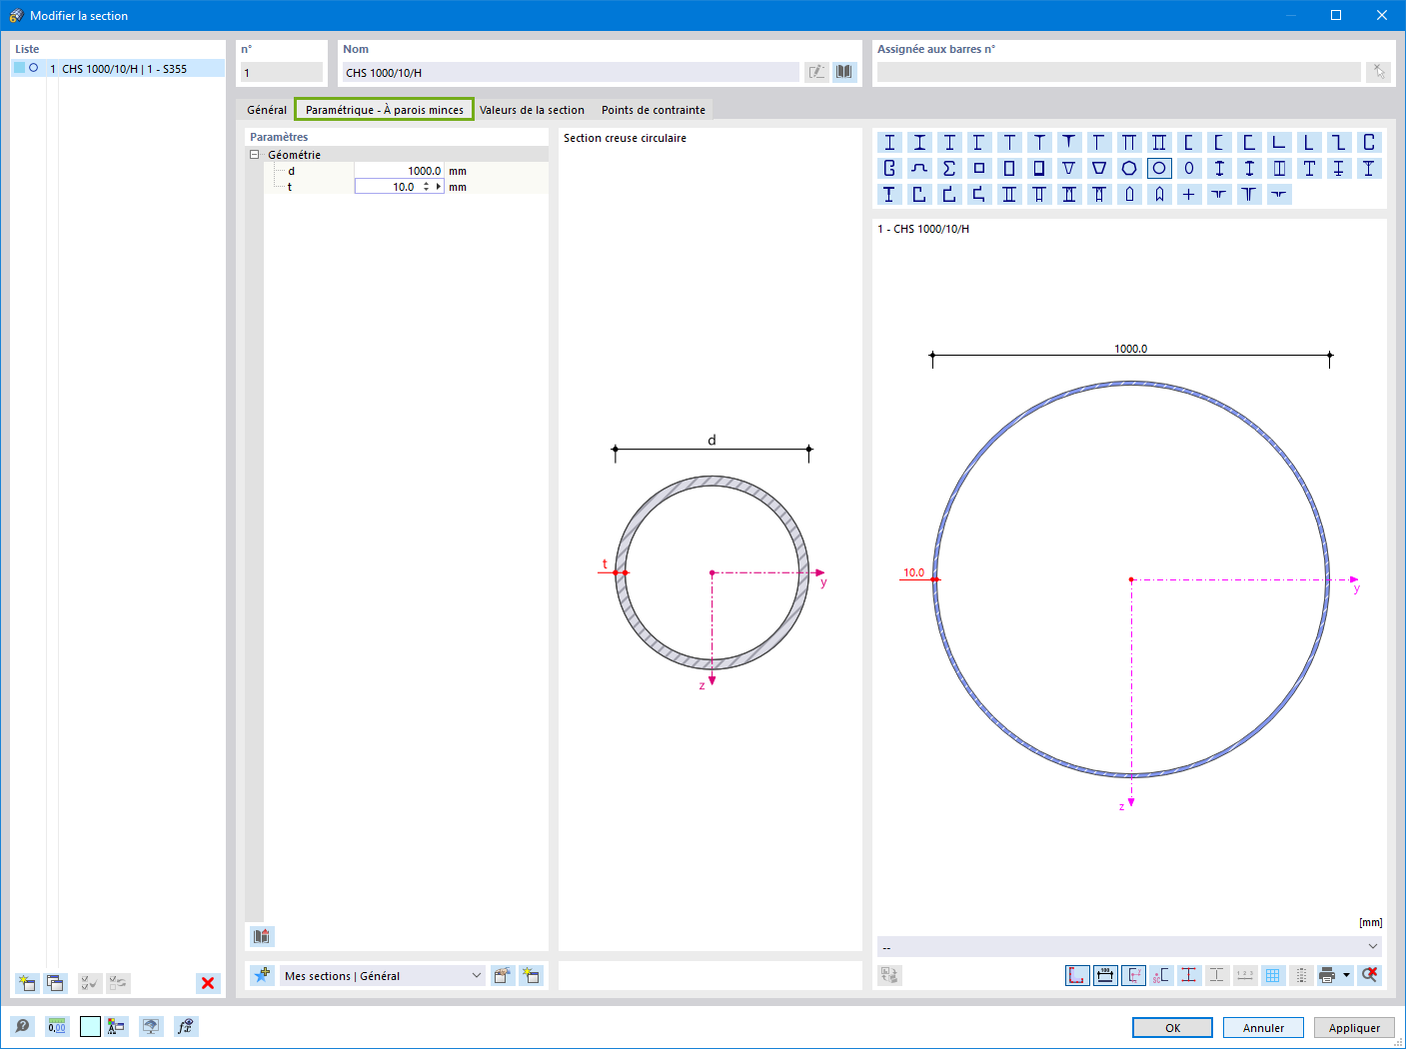
Task: Click the edit name icon beside Nom
Action: point(816,72)
